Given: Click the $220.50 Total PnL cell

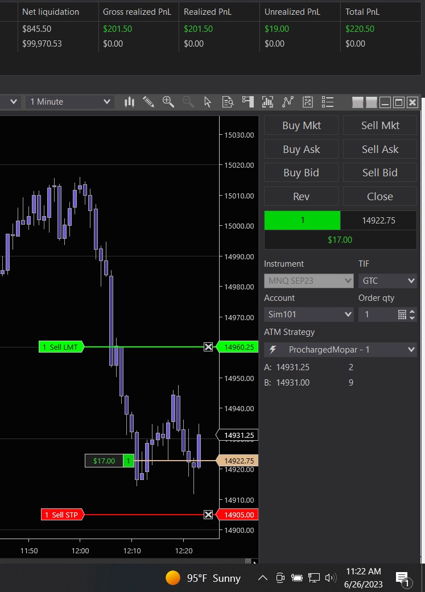Looking at the screenshot, I should tap(360, 28).
